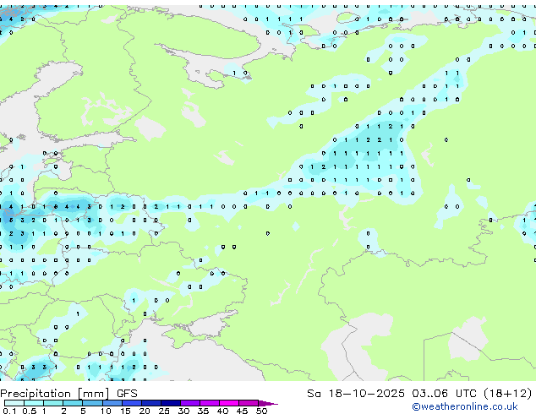Select the 40–45 mm magenta legend swatch
The image size is (536, 414).
(x=229, y=403)
